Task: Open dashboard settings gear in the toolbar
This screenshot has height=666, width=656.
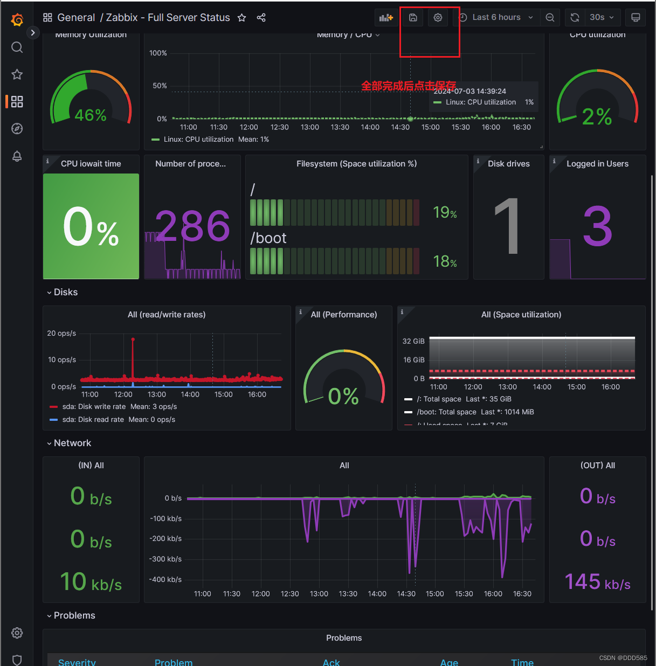Action: coord(438,18)
